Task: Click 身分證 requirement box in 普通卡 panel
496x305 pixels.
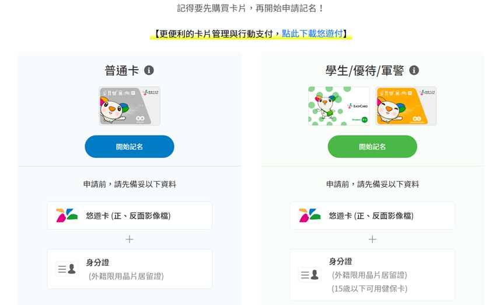Action: (x=130, y=269)
